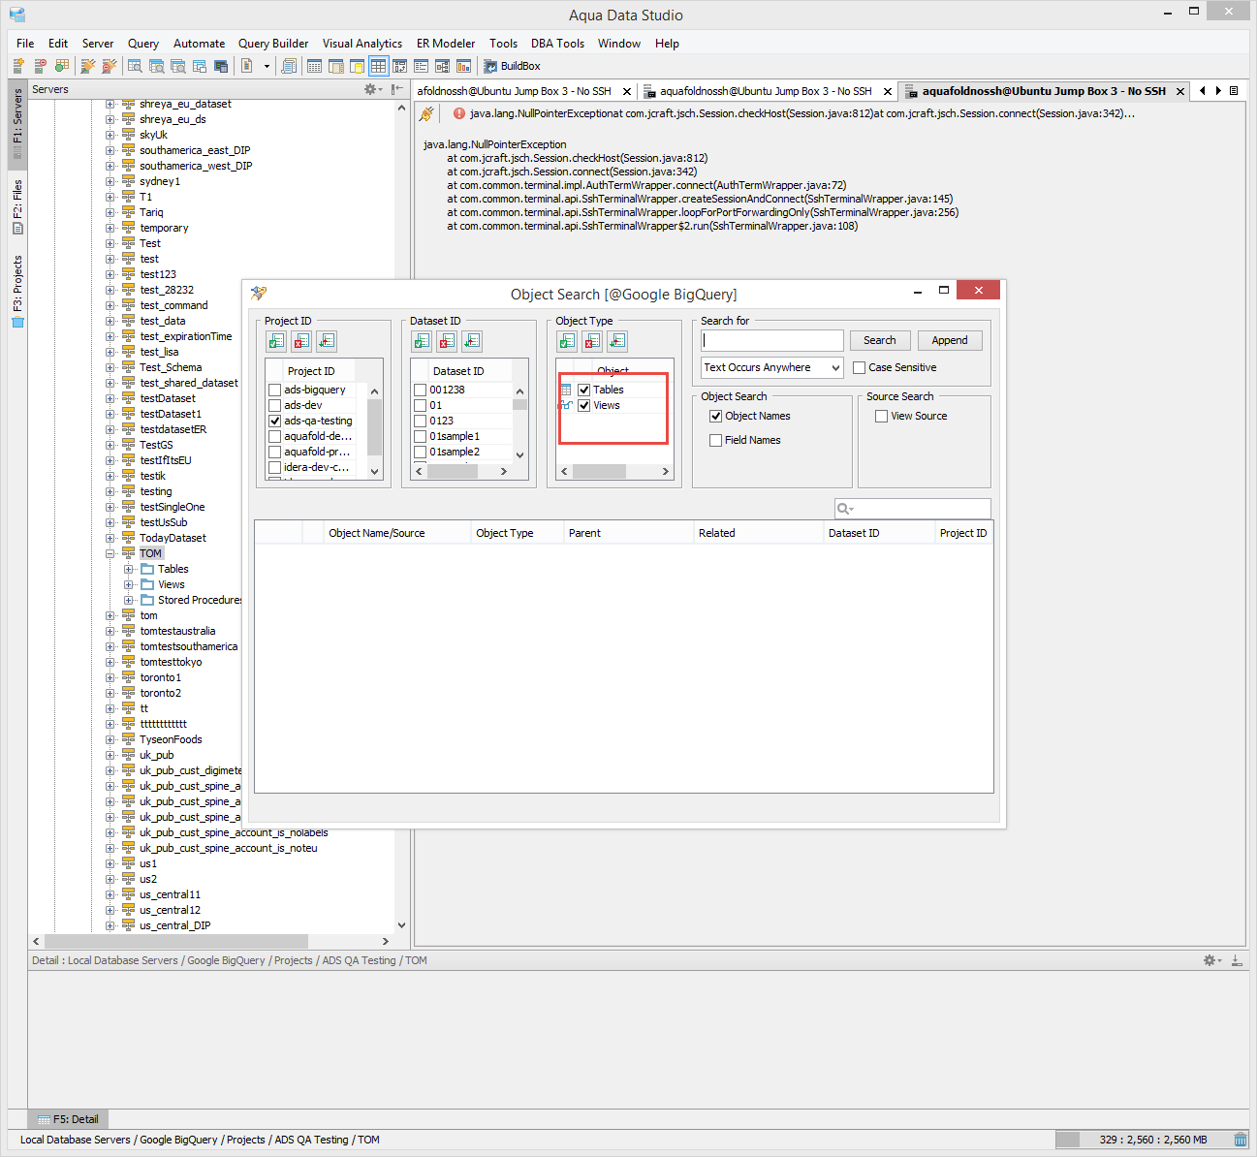Screen dimensions: 1257x1157
Task: Click the Register Server icon with yellow plus
Action: click(17, 66)
